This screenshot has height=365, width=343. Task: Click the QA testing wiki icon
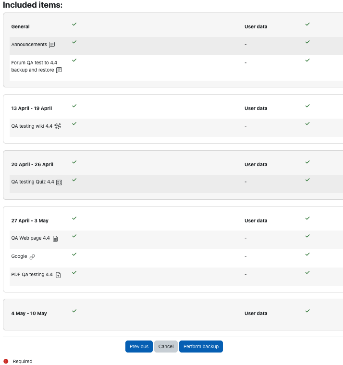[x=58, y=126]
